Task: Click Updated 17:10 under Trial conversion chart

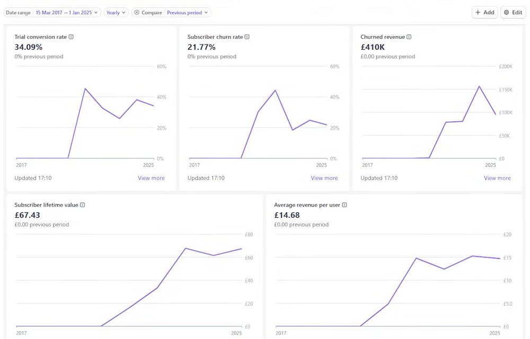Action: [33, 178]
